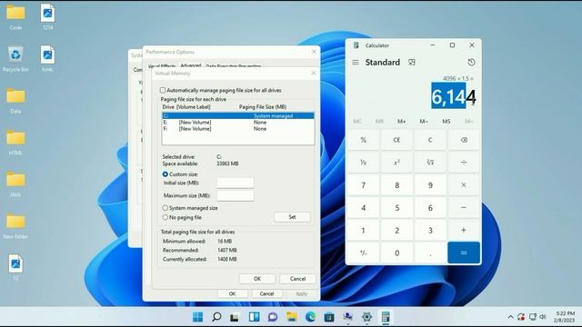
Task: Click Calculator icon on taskbar
Action: point(386,317)
